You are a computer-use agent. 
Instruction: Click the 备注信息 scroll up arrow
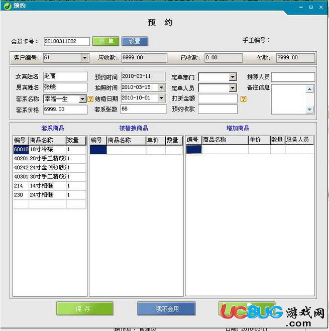(309, 89)
